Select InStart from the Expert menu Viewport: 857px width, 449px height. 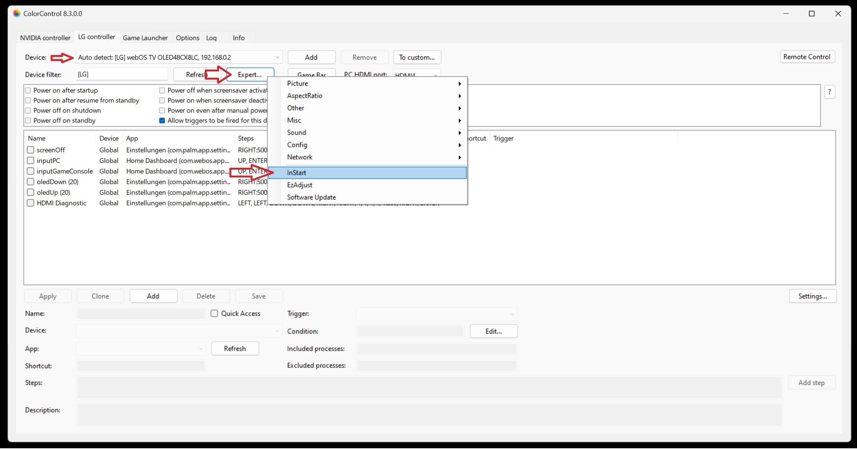click(296, 173)
